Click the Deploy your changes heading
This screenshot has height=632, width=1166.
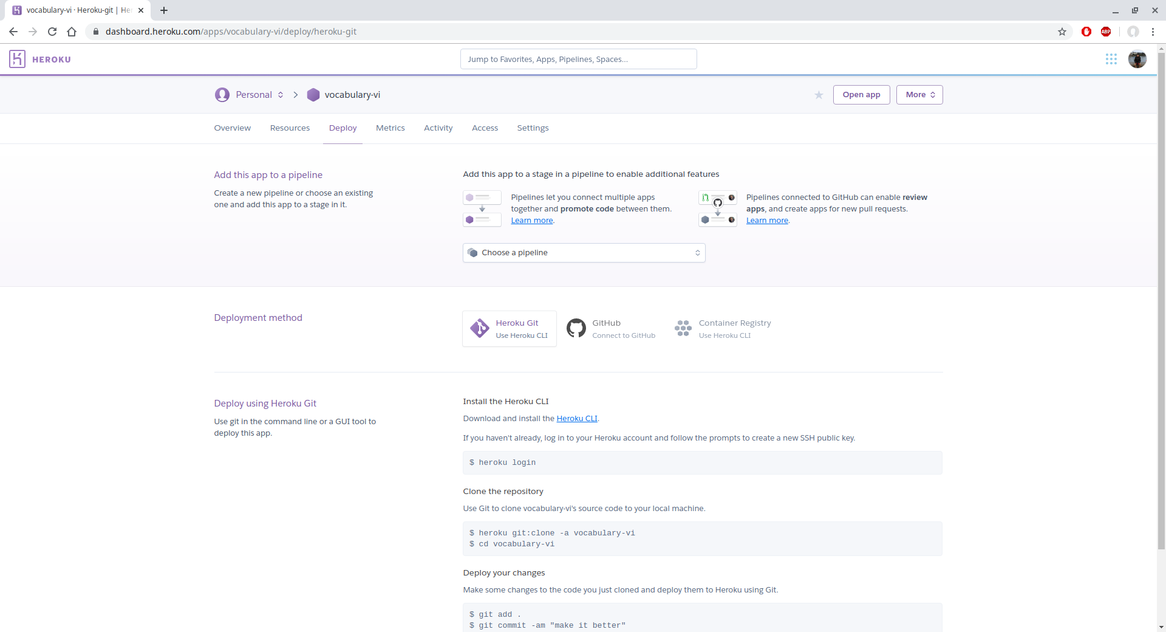(x=504, y=573)
